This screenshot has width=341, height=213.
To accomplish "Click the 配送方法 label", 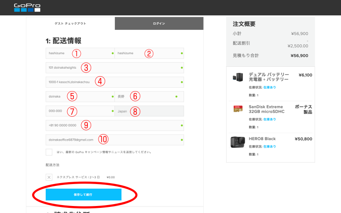I will 52,165.
